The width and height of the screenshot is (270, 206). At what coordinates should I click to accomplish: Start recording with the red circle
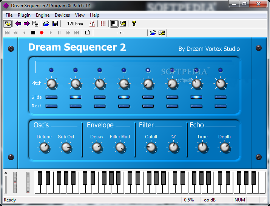tap(42, 33)
